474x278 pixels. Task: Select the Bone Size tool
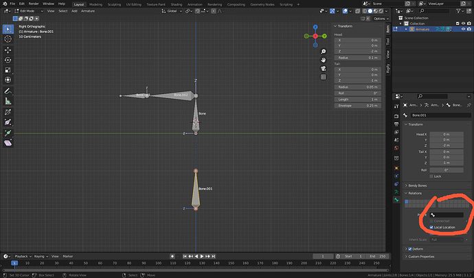pos(8,122)
